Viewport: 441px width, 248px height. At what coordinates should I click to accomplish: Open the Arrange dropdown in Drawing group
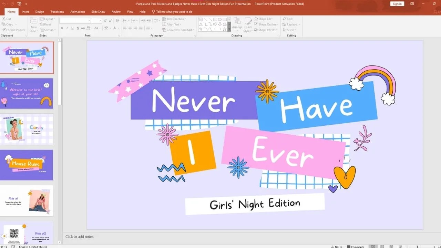click(x=237, y=23)
